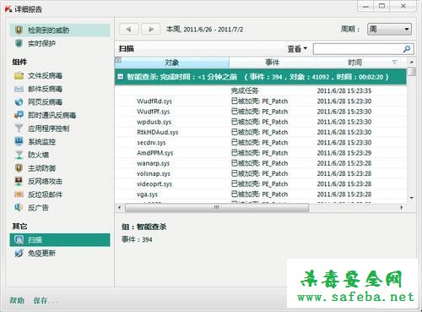
Task: Click the 事件 column header
Action: 273,63
